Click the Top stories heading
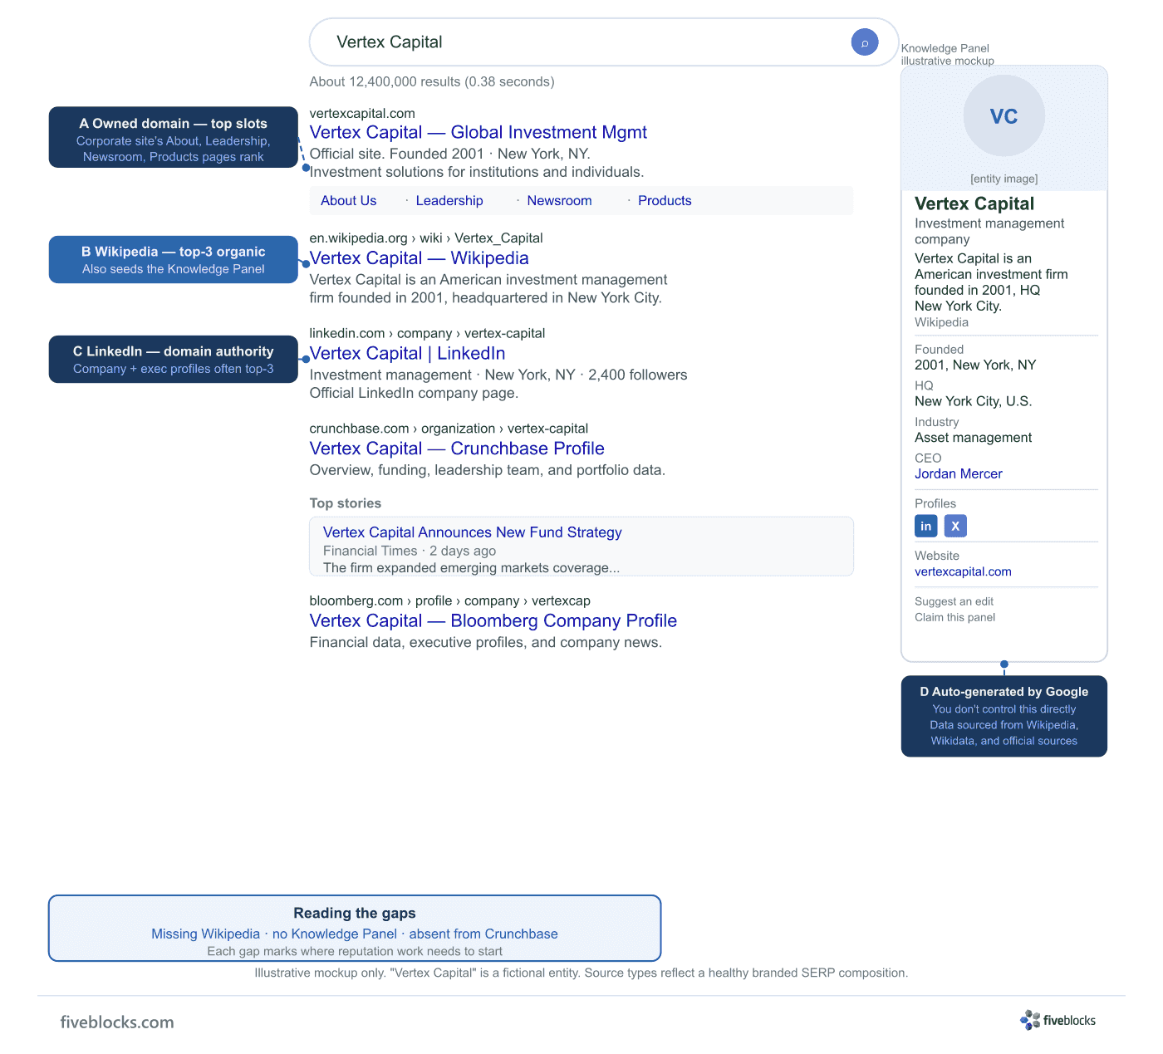Viewport: 1163px width, 1054px height. (345, 503)
